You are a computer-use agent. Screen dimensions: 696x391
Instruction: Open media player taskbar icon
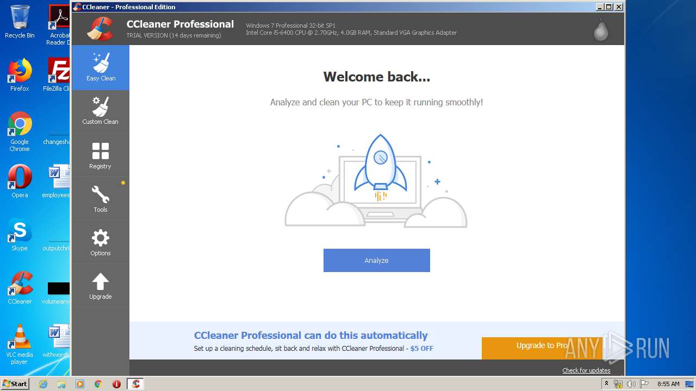click(x=80, y=384)
